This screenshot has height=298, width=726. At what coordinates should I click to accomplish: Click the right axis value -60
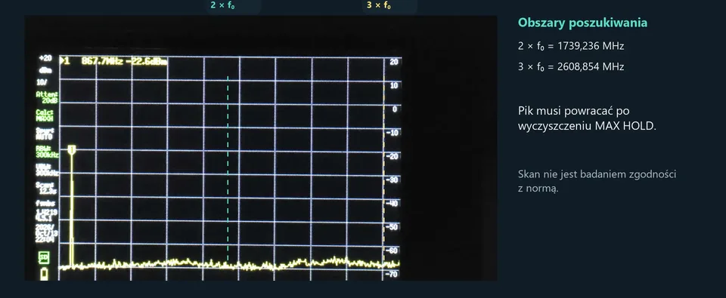pyautogui.click(x=392, y=250)
